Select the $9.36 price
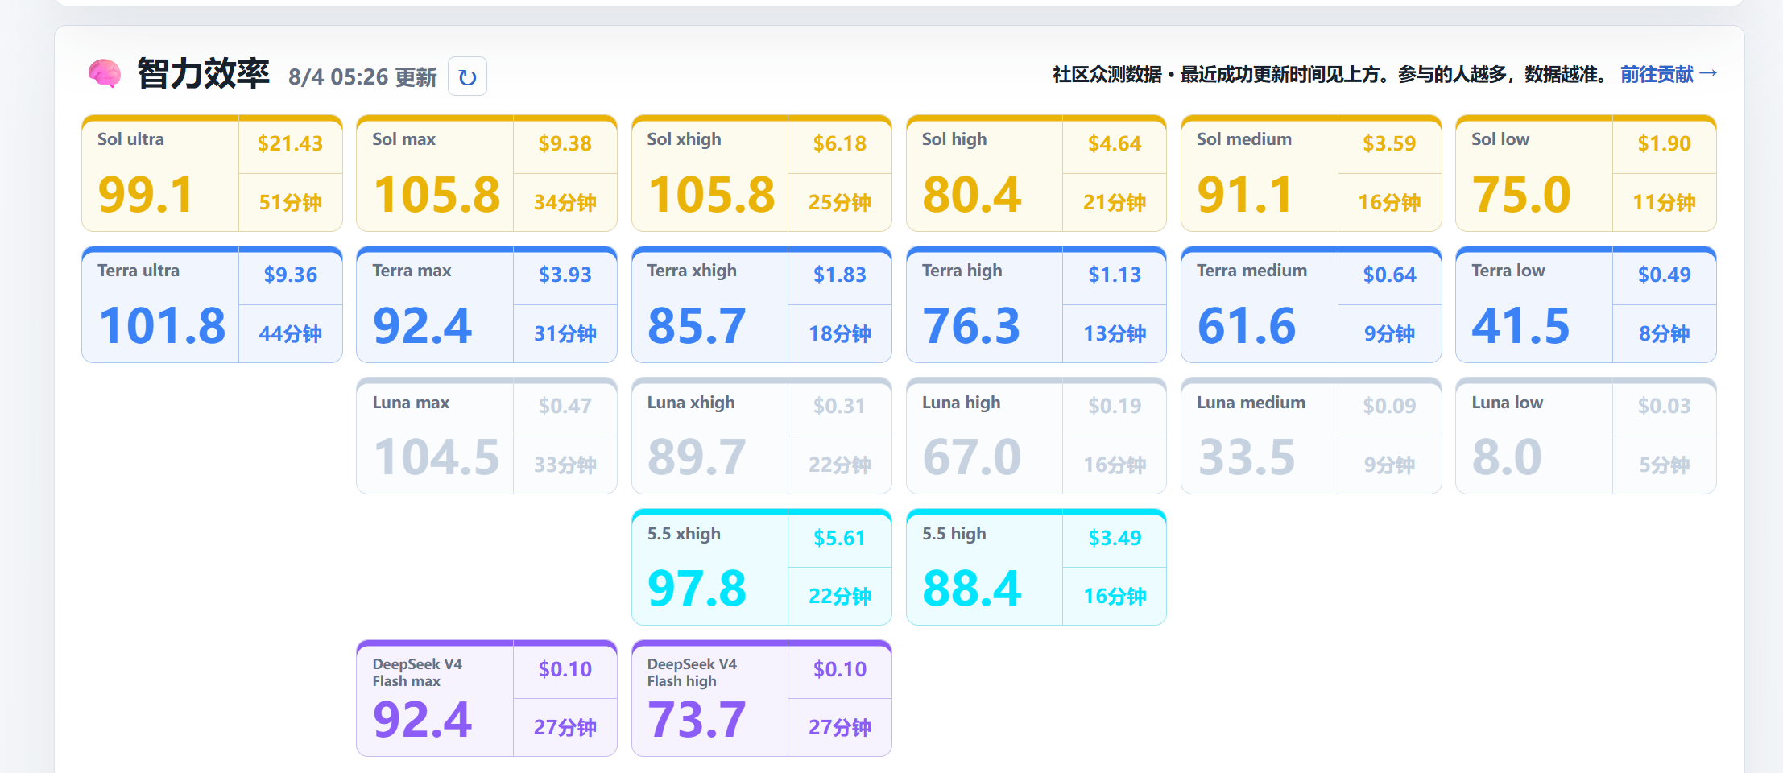The width and height of the screenshot is (1783, 773). 291,275
